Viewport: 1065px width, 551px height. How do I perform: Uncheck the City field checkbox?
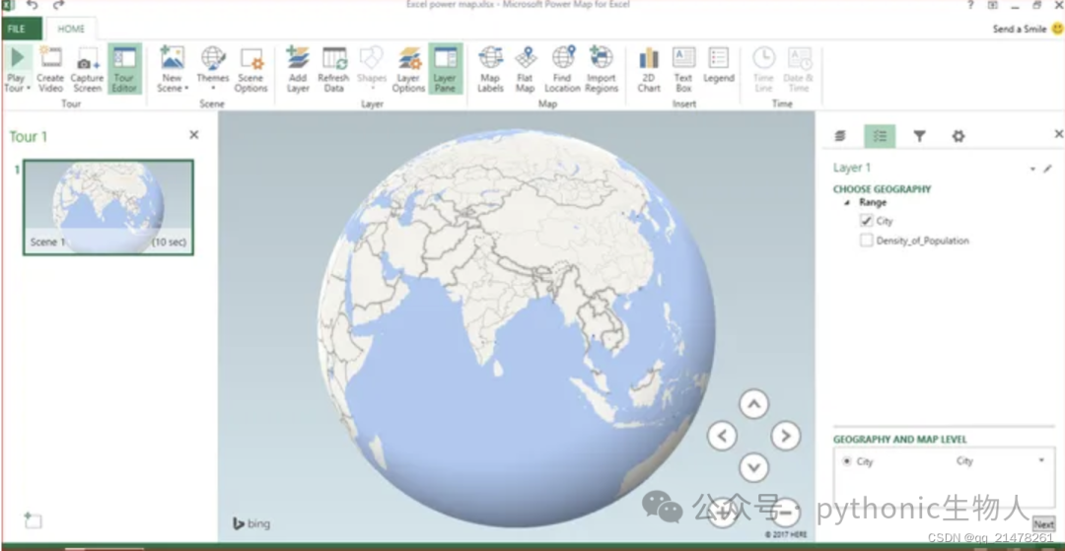[866, 221]
